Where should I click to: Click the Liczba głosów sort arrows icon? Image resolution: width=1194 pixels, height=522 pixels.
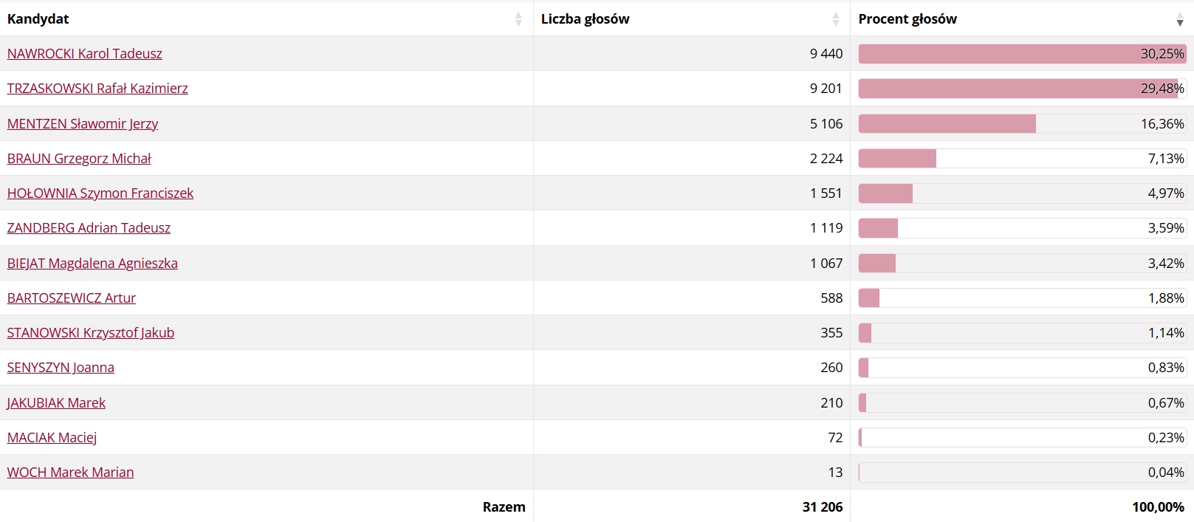pyautogui.click(x=836, y=19)
